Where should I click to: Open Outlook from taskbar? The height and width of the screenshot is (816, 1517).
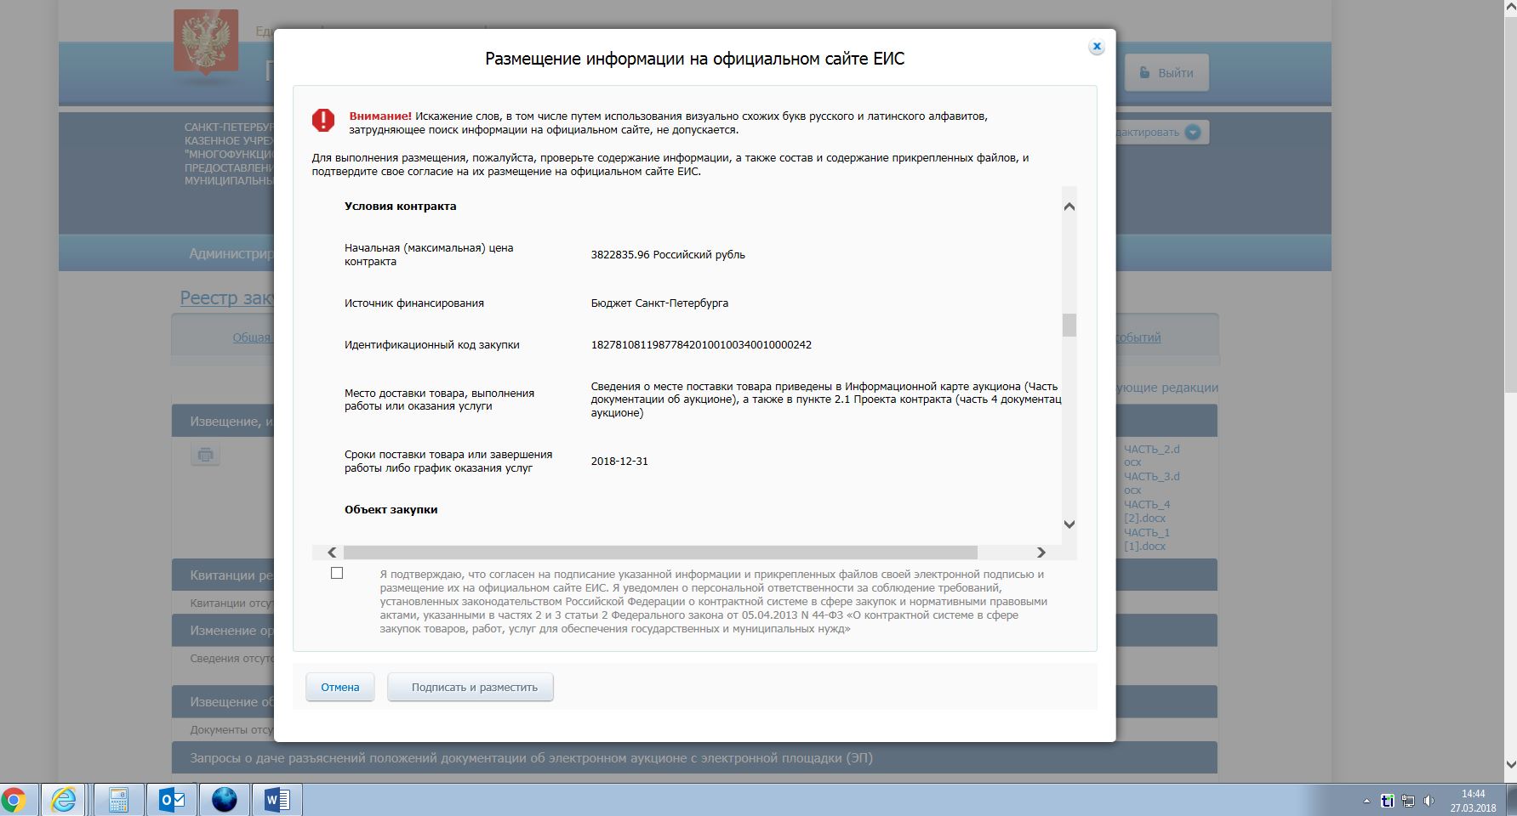(x=172, y=800)
